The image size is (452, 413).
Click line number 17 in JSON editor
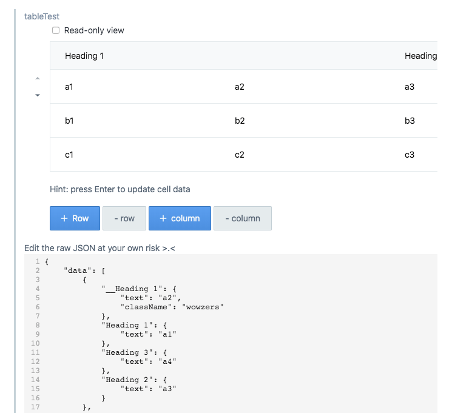point(35,407)
